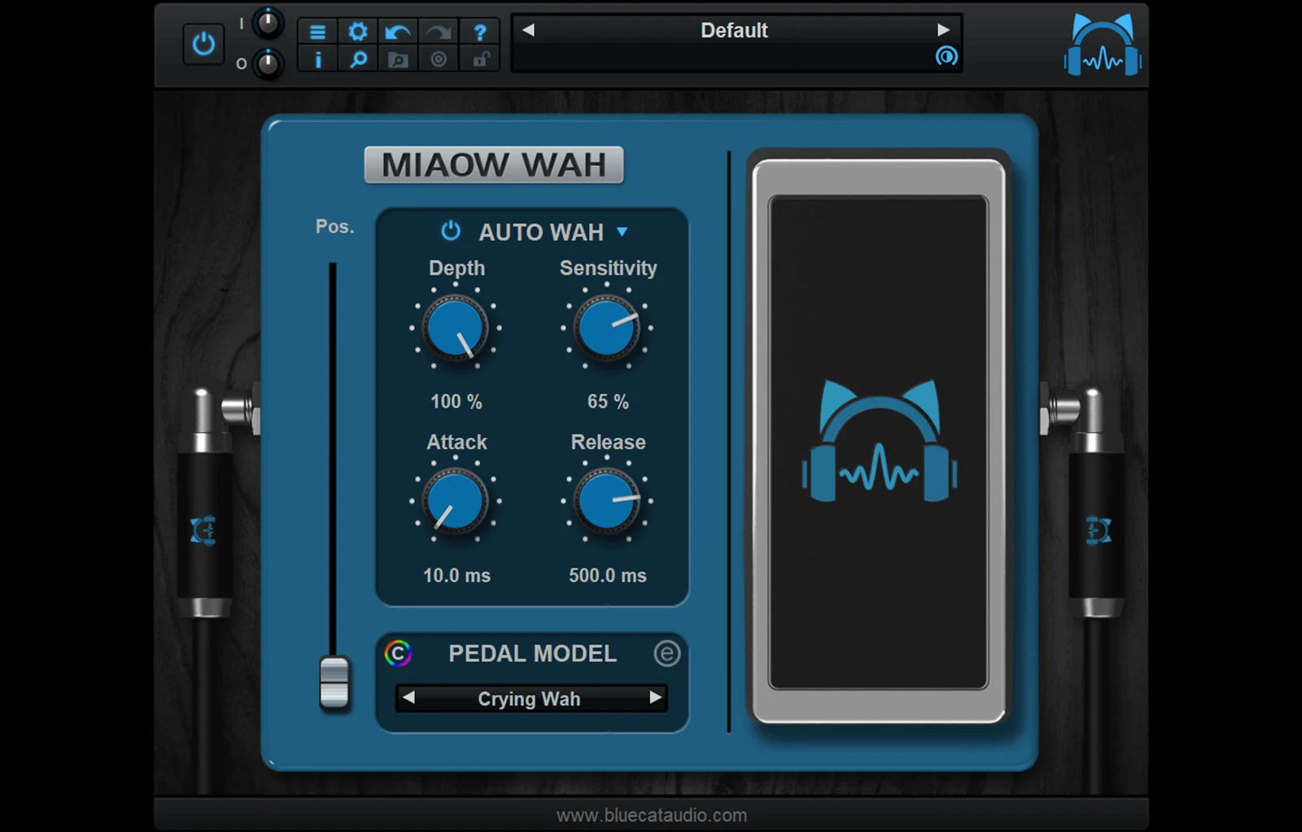
Task: Open help with the question mark icon
Action: pyautogui.click(x=479, y=32)
